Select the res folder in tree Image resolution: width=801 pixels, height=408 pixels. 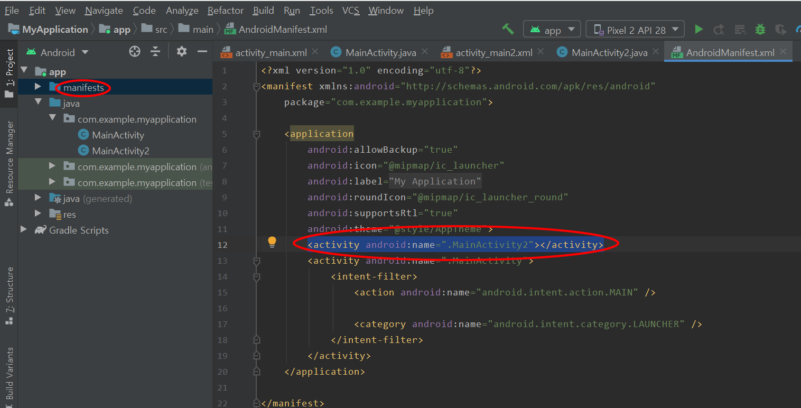[x=69, y=215]
